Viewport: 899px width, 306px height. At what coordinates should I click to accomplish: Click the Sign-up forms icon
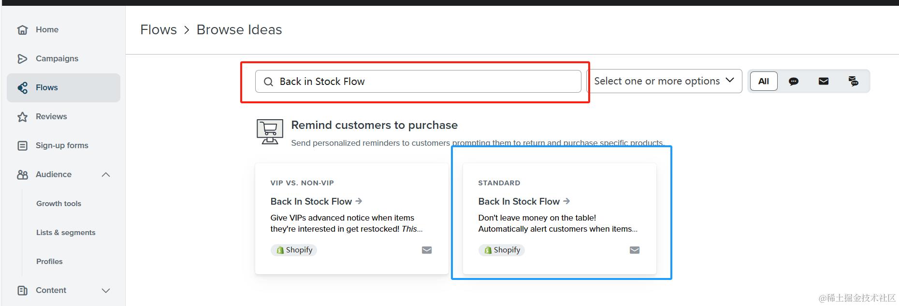(22, 146)
